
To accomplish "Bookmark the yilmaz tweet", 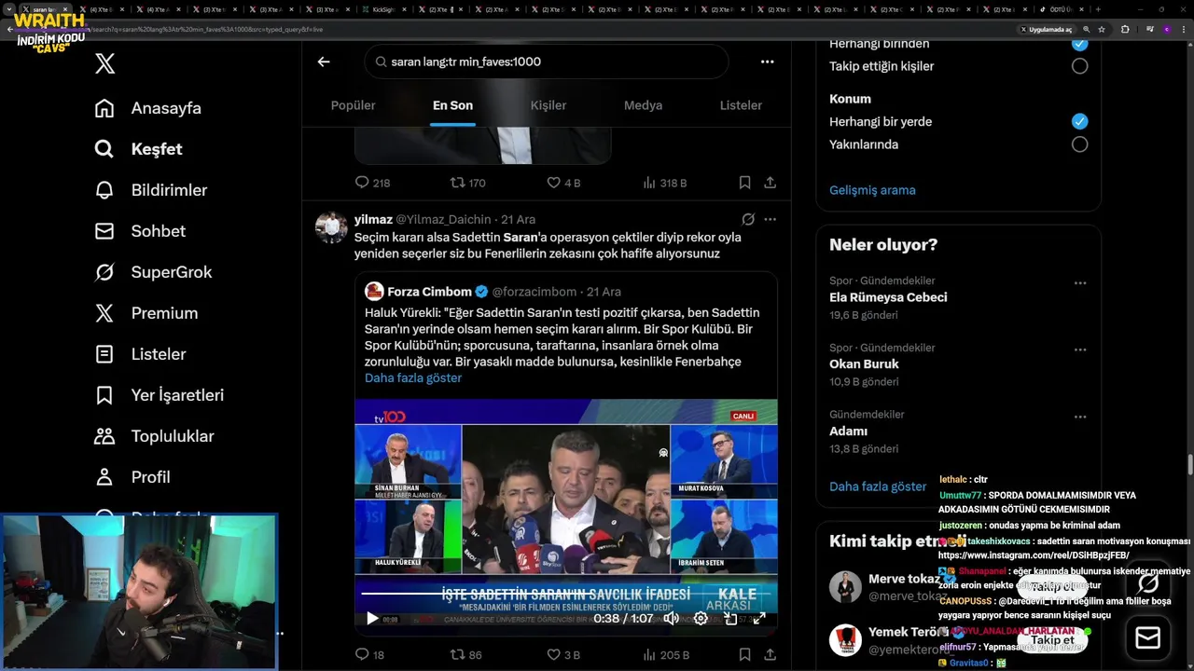I will point(744,655).
